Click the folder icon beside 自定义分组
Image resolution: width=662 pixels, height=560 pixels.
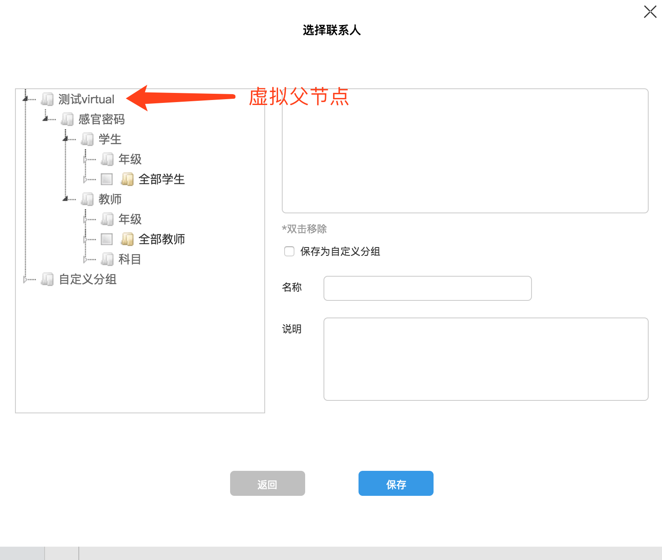[x=48, y=279]
